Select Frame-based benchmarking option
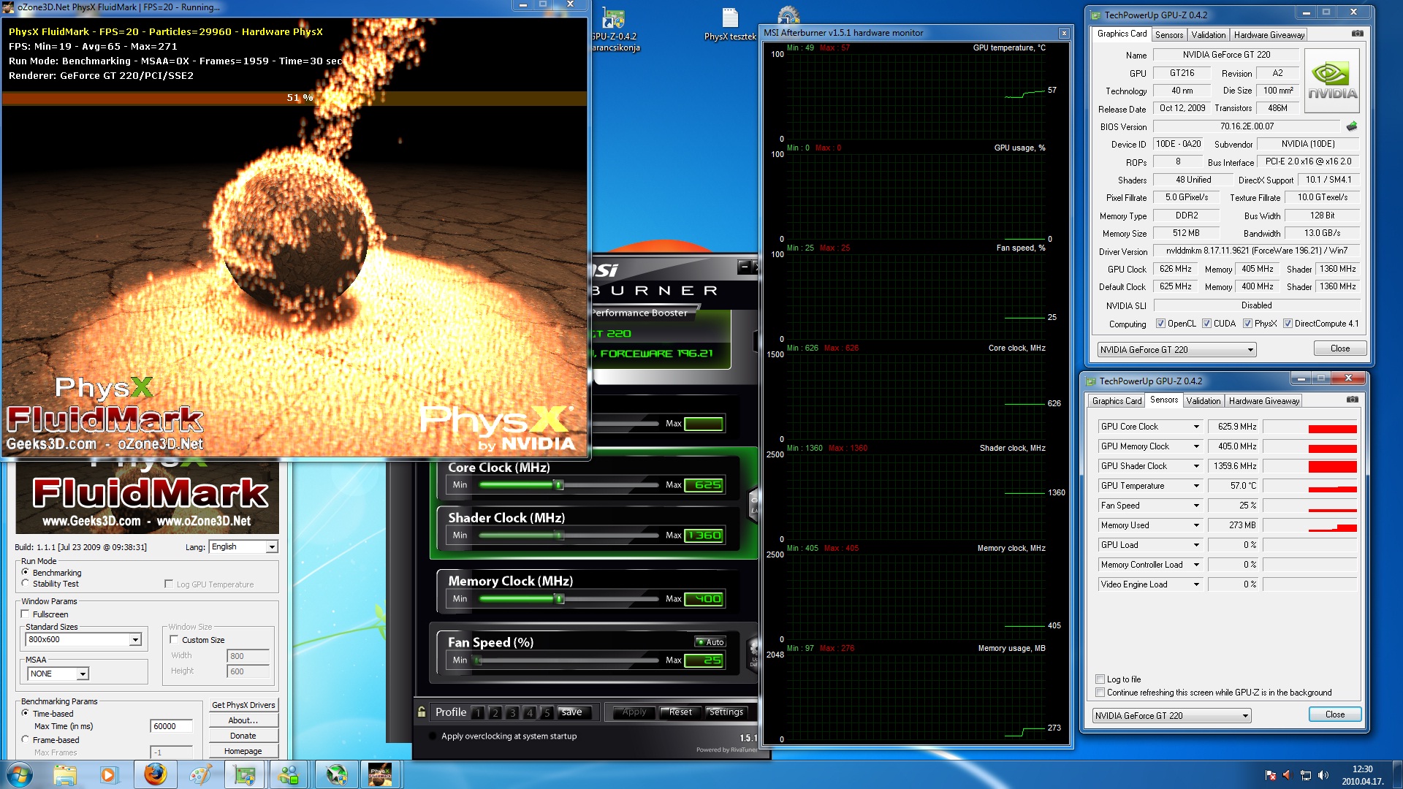Viewport: 1403px width, 789px height. pyautogui.click(x=26, y=739)
